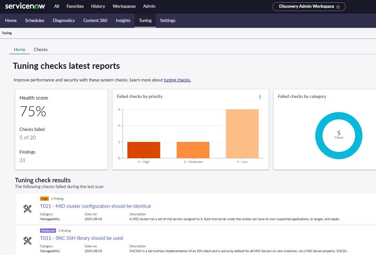
Task: Select the Insights tab
Action: [x=123, y=20]
